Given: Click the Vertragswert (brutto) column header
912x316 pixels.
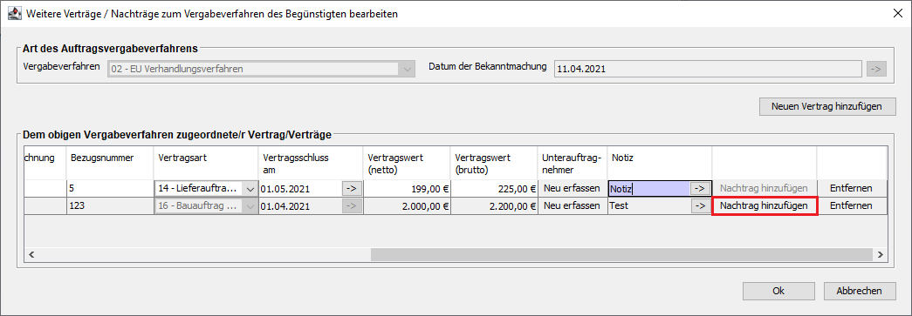Looking at the screenshot, I should click(494, 163).
